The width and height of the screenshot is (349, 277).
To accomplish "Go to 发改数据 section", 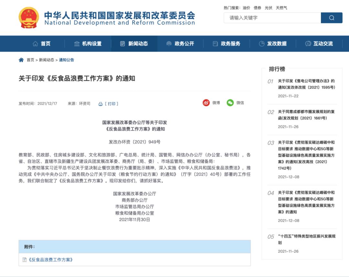I will (x=273, y=44).
